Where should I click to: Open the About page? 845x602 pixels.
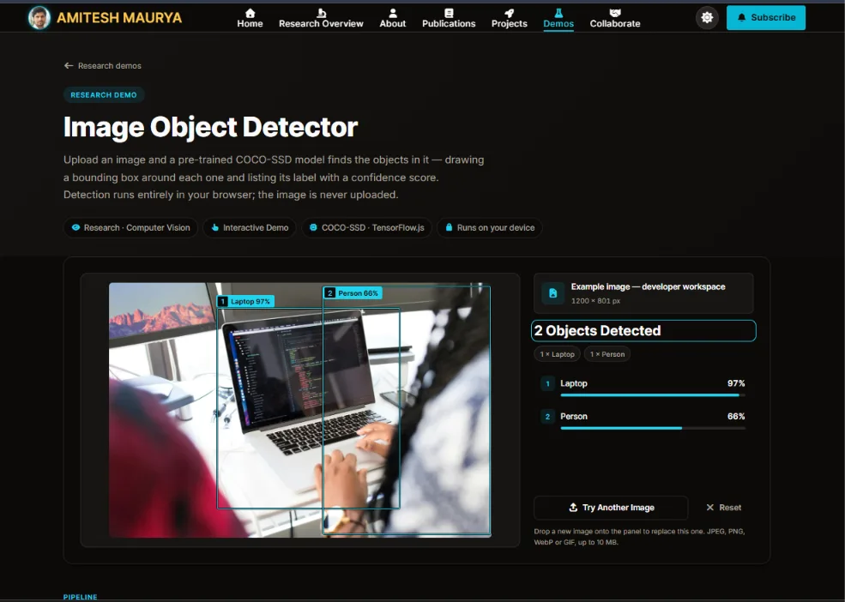(x=393, y=18)
